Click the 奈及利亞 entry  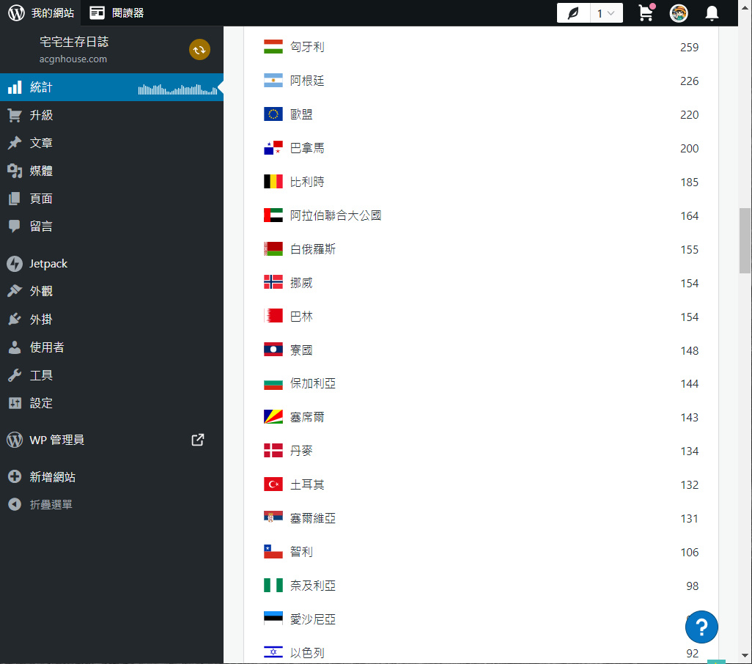tap(481, 586)
